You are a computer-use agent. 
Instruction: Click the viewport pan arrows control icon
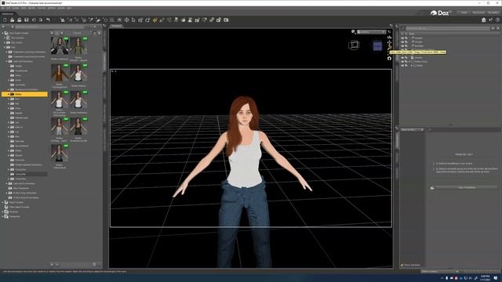pos(389,42)
